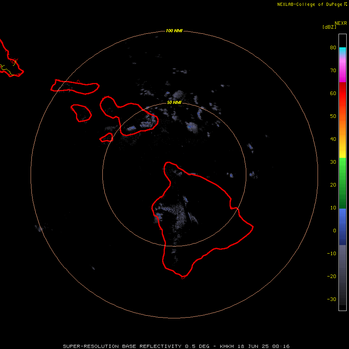Click the '18 JUN 25 00:16' timestamp
The image size is (349, 349).
click(264, 346)
